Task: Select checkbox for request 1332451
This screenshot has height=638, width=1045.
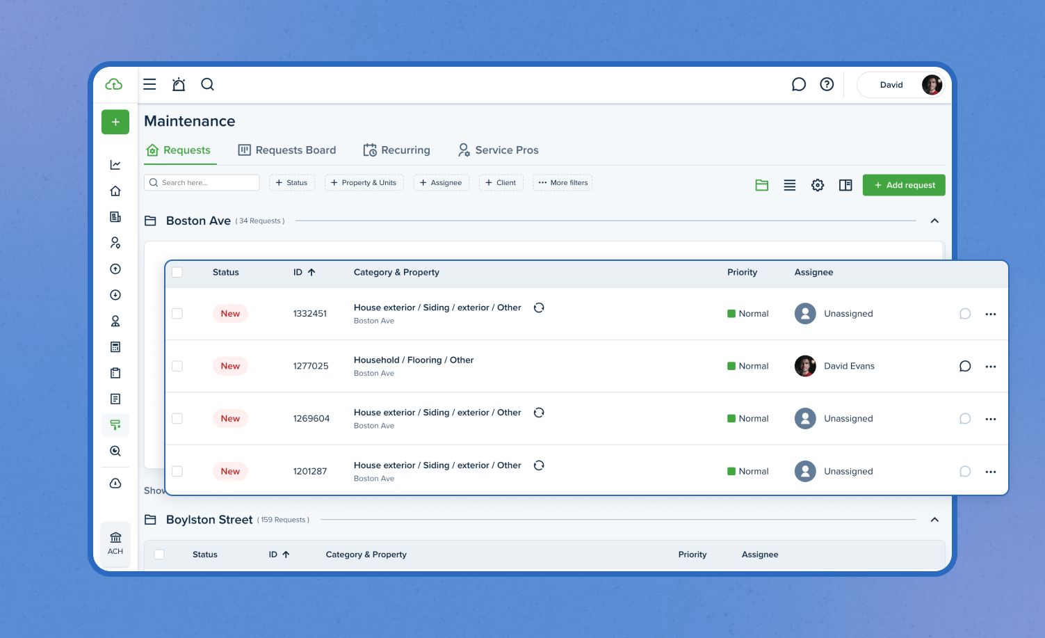Action: [177, 314]
